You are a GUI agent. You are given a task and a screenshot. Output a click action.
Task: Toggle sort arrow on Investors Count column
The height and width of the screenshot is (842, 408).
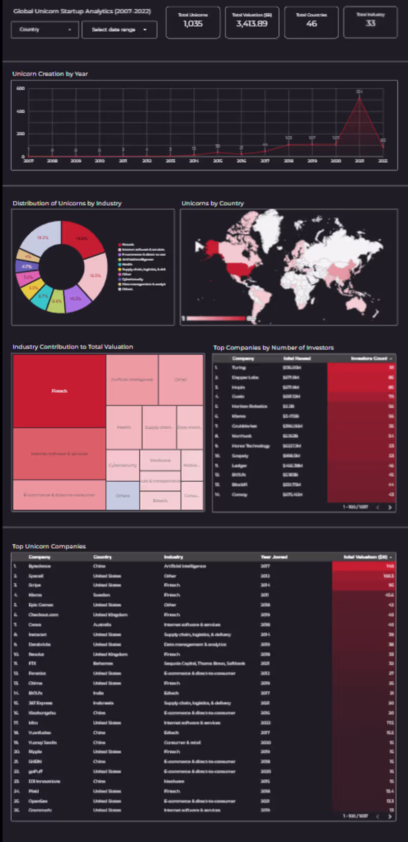click(391, 358)
